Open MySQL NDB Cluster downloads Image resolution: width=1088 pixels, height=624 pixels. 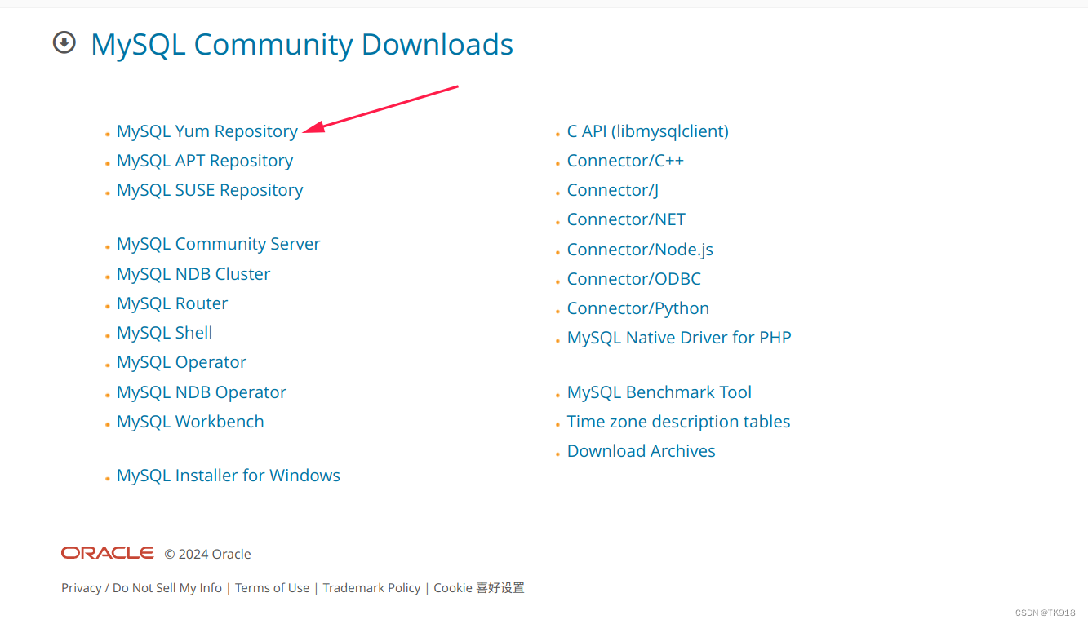(193, 274)
